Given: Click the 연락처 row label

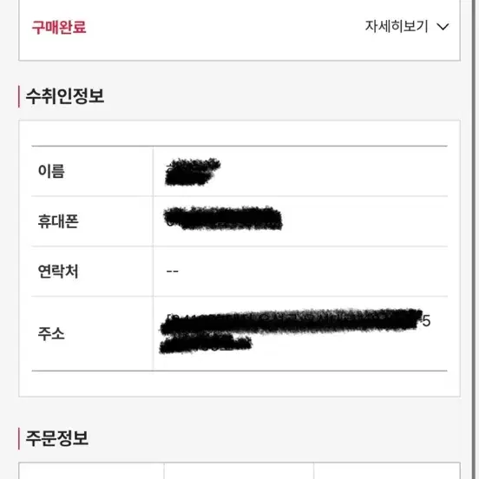Looking at the screenshot, I should pos(58,272).
